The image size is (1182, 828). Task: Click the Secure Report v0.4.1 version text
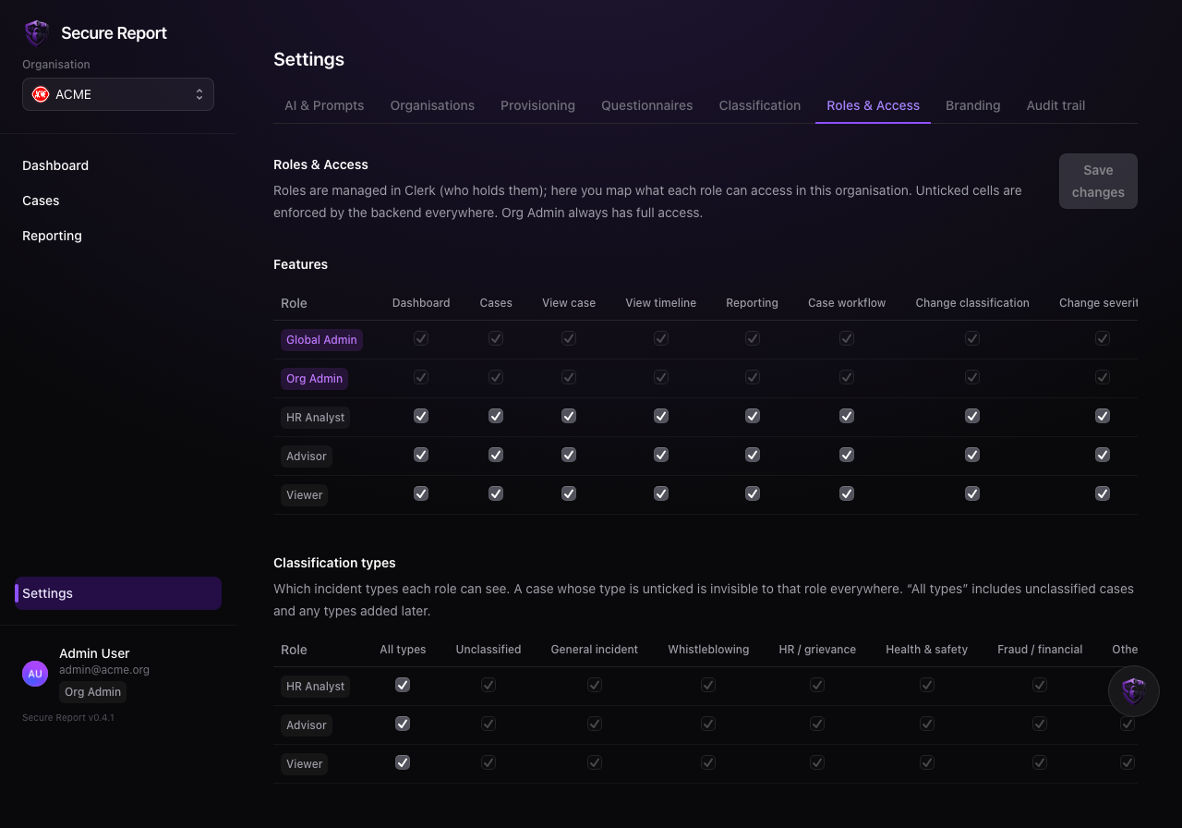(x=68, y=718)
